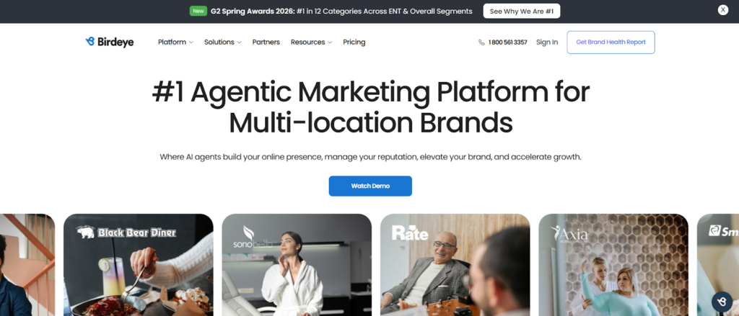Viewport: 739px width, 316px height.
Task: Click the phone icon beside 1 800 561 3357
Action: (481, 42)
